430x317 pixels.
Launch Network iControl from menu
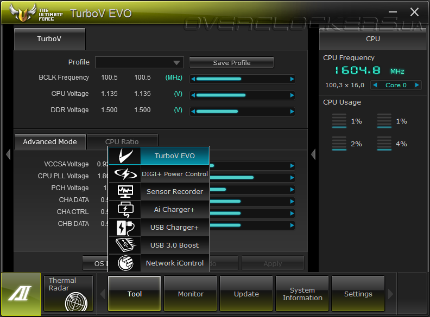pos(175,263)
